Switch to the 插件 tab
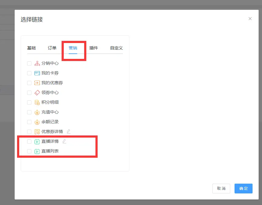 94,48
